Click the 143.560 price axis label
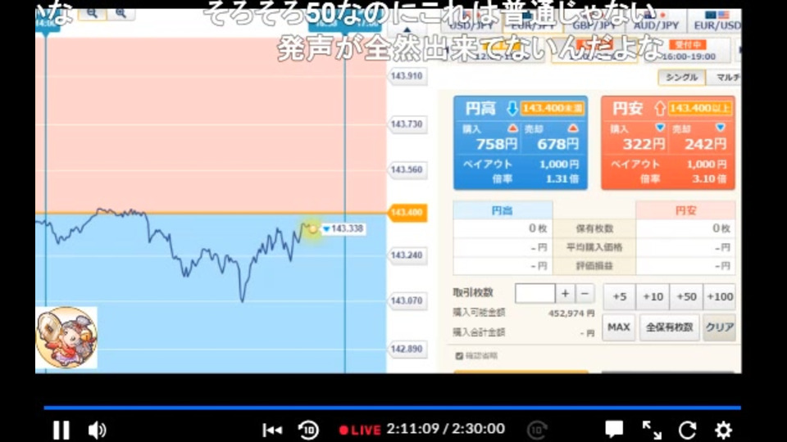787x442 pixels. click(407, 170)
